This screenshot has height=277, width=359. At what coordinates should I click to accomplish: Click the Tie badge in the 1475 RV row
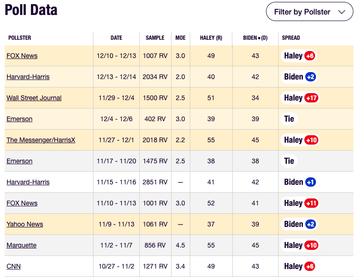289,161
